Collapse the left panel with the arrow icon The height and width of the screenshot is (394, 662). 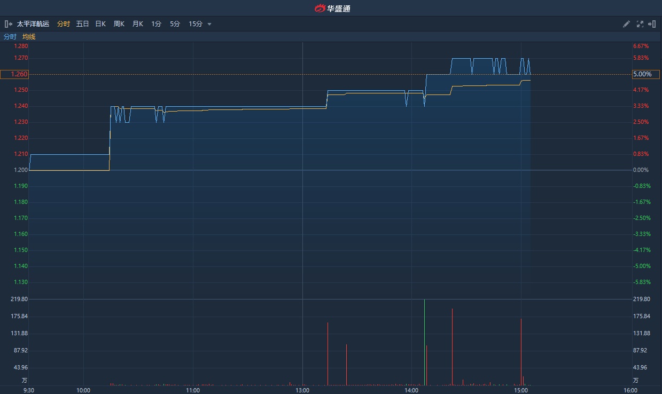(x=9, y=24)
